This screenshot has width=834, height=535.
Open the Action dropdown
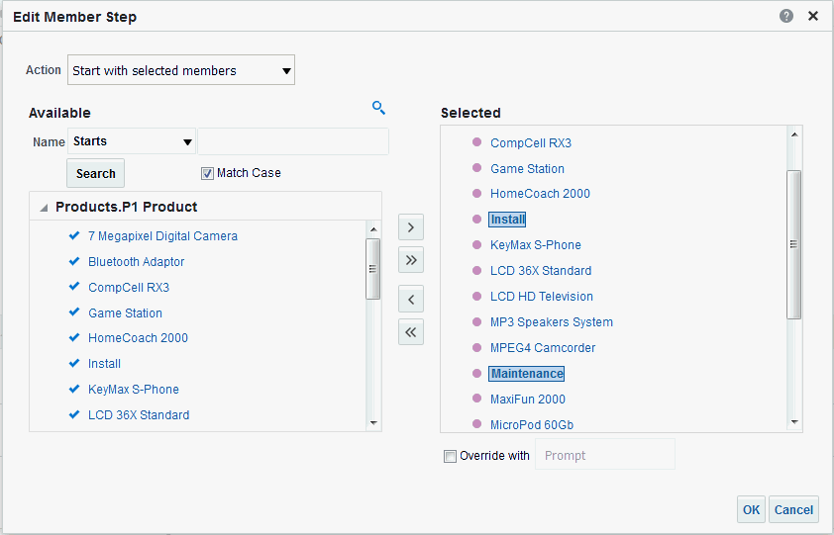tap(181, 70)
